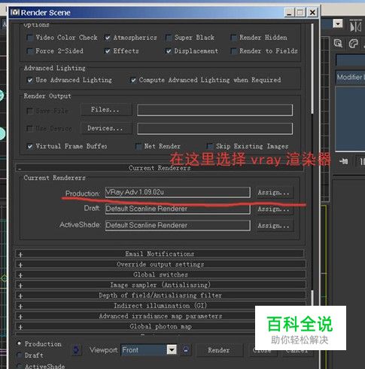Collapse the Current Renderers rollout
The width and height of the screenshot is (365, 369).
160,168
